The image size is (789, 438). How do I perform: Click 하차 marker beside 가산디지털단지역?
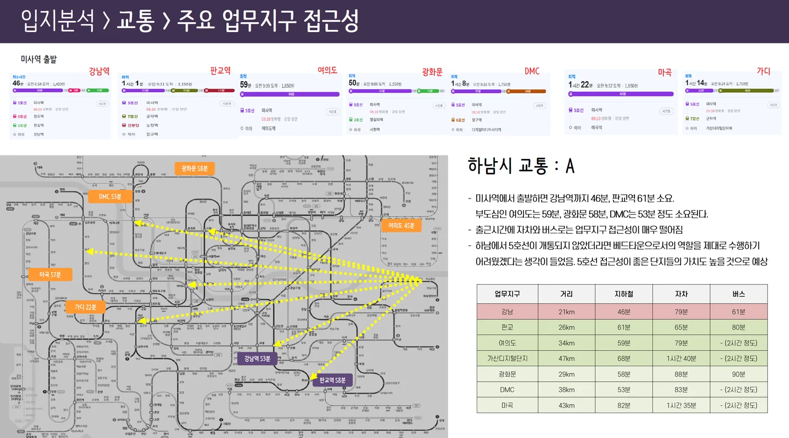[688, 128]
